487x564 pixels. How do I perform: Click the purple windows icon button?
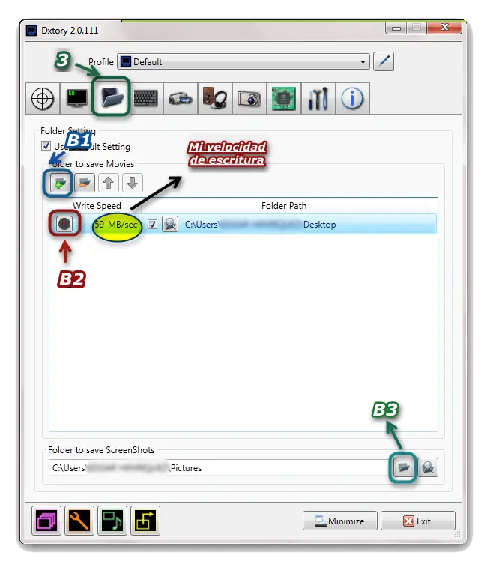pos(46,521)
